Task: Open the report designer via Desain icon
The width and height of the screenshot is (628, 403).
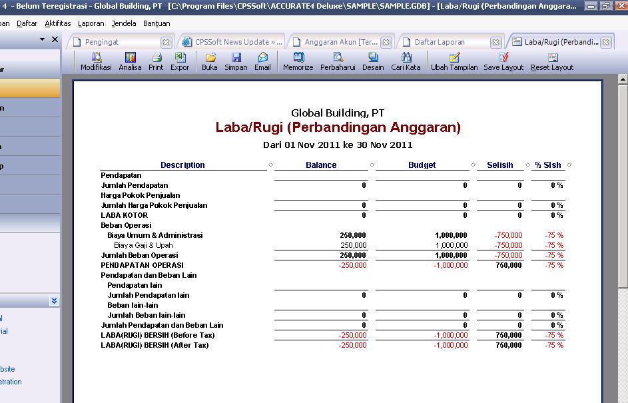Action: coord(372,62)
